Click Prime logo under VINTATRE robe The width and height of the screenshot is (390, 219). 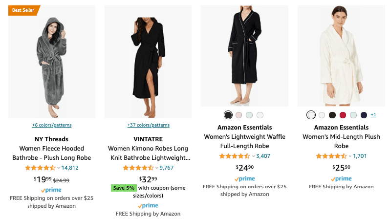click(148, 206)
